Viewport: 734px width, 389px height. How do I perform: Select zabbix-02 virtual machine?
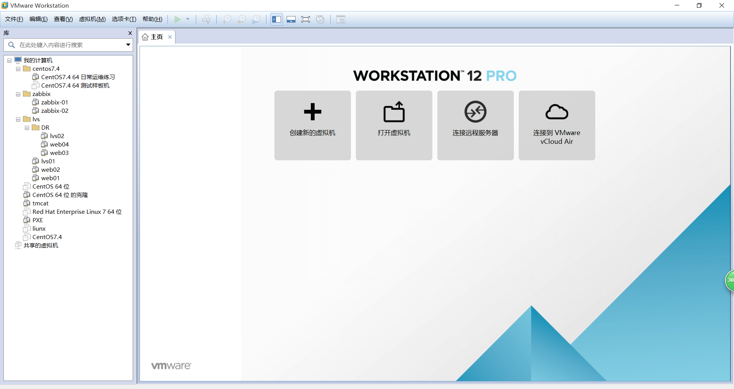(55, 111)
